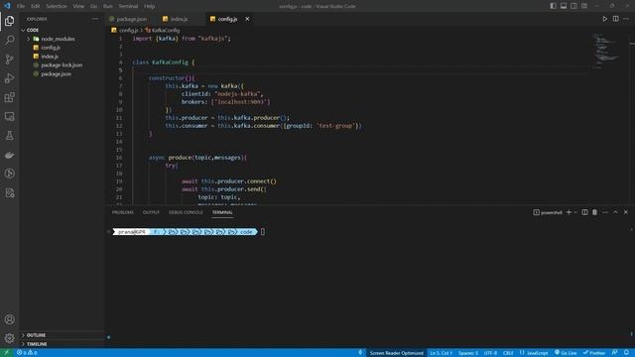Switch to the Output panel tab
The width and height of the screenshot is (635, 357).
pos(151,212)
